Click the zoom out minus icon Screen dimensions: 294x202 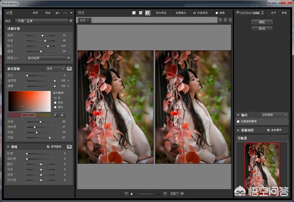tap(126, 194)
